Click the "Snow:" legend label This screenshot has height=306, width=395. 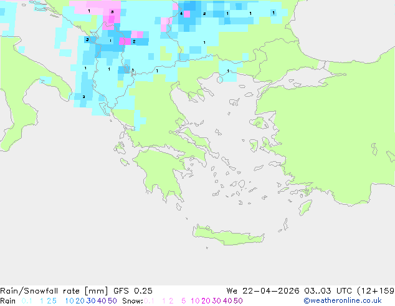coord(133,301)
